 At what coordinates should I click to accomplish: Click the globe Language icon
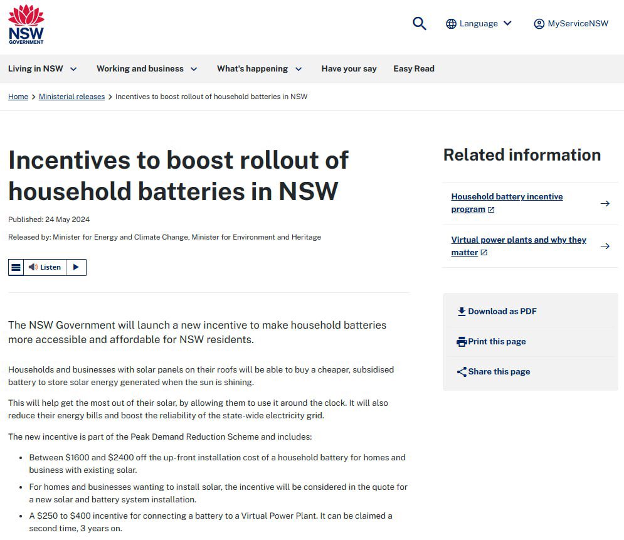pyautogui.click(x=451, y=24)
